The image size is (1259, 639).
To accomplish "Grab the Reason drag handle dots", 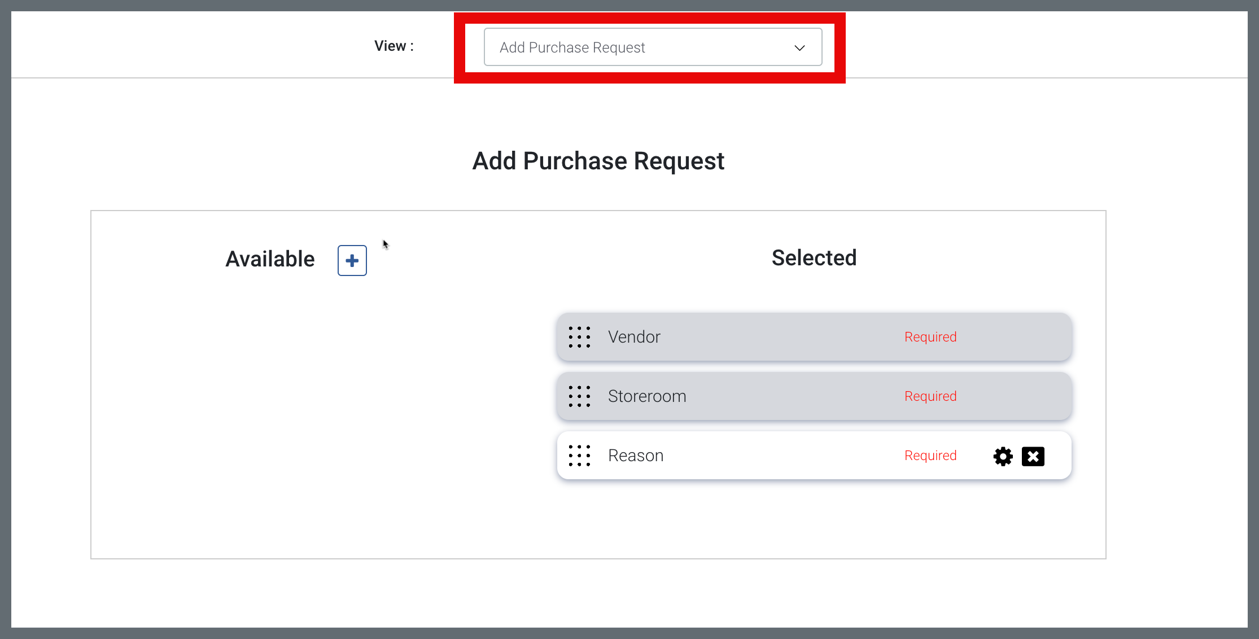I will click(579, 456).
